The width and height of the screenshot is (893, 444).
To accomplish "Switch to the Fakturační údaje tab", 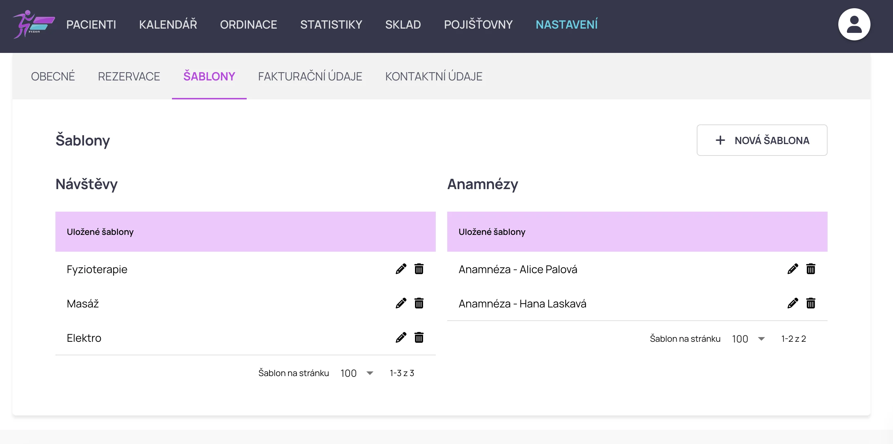I will [x=310, y=77].
